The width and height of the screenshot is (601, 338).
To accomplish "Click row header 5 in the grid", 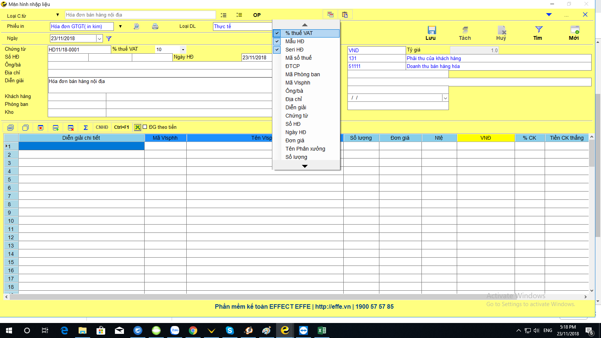I will 11,180.
